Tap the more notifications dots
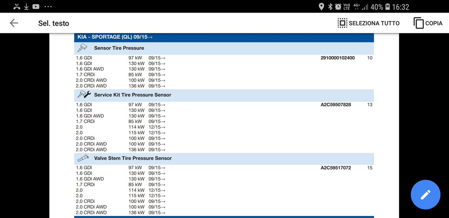 click(48, 7)
